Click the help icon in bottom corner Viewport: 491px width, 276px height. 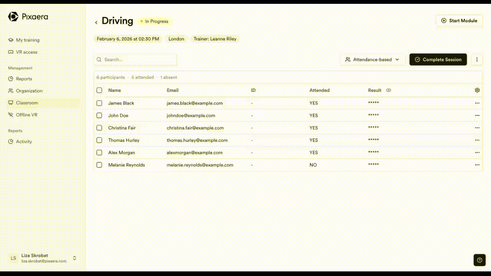click(x=479, y=260)
